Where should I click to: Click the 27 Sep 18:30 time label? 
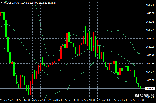coord(120,100)
